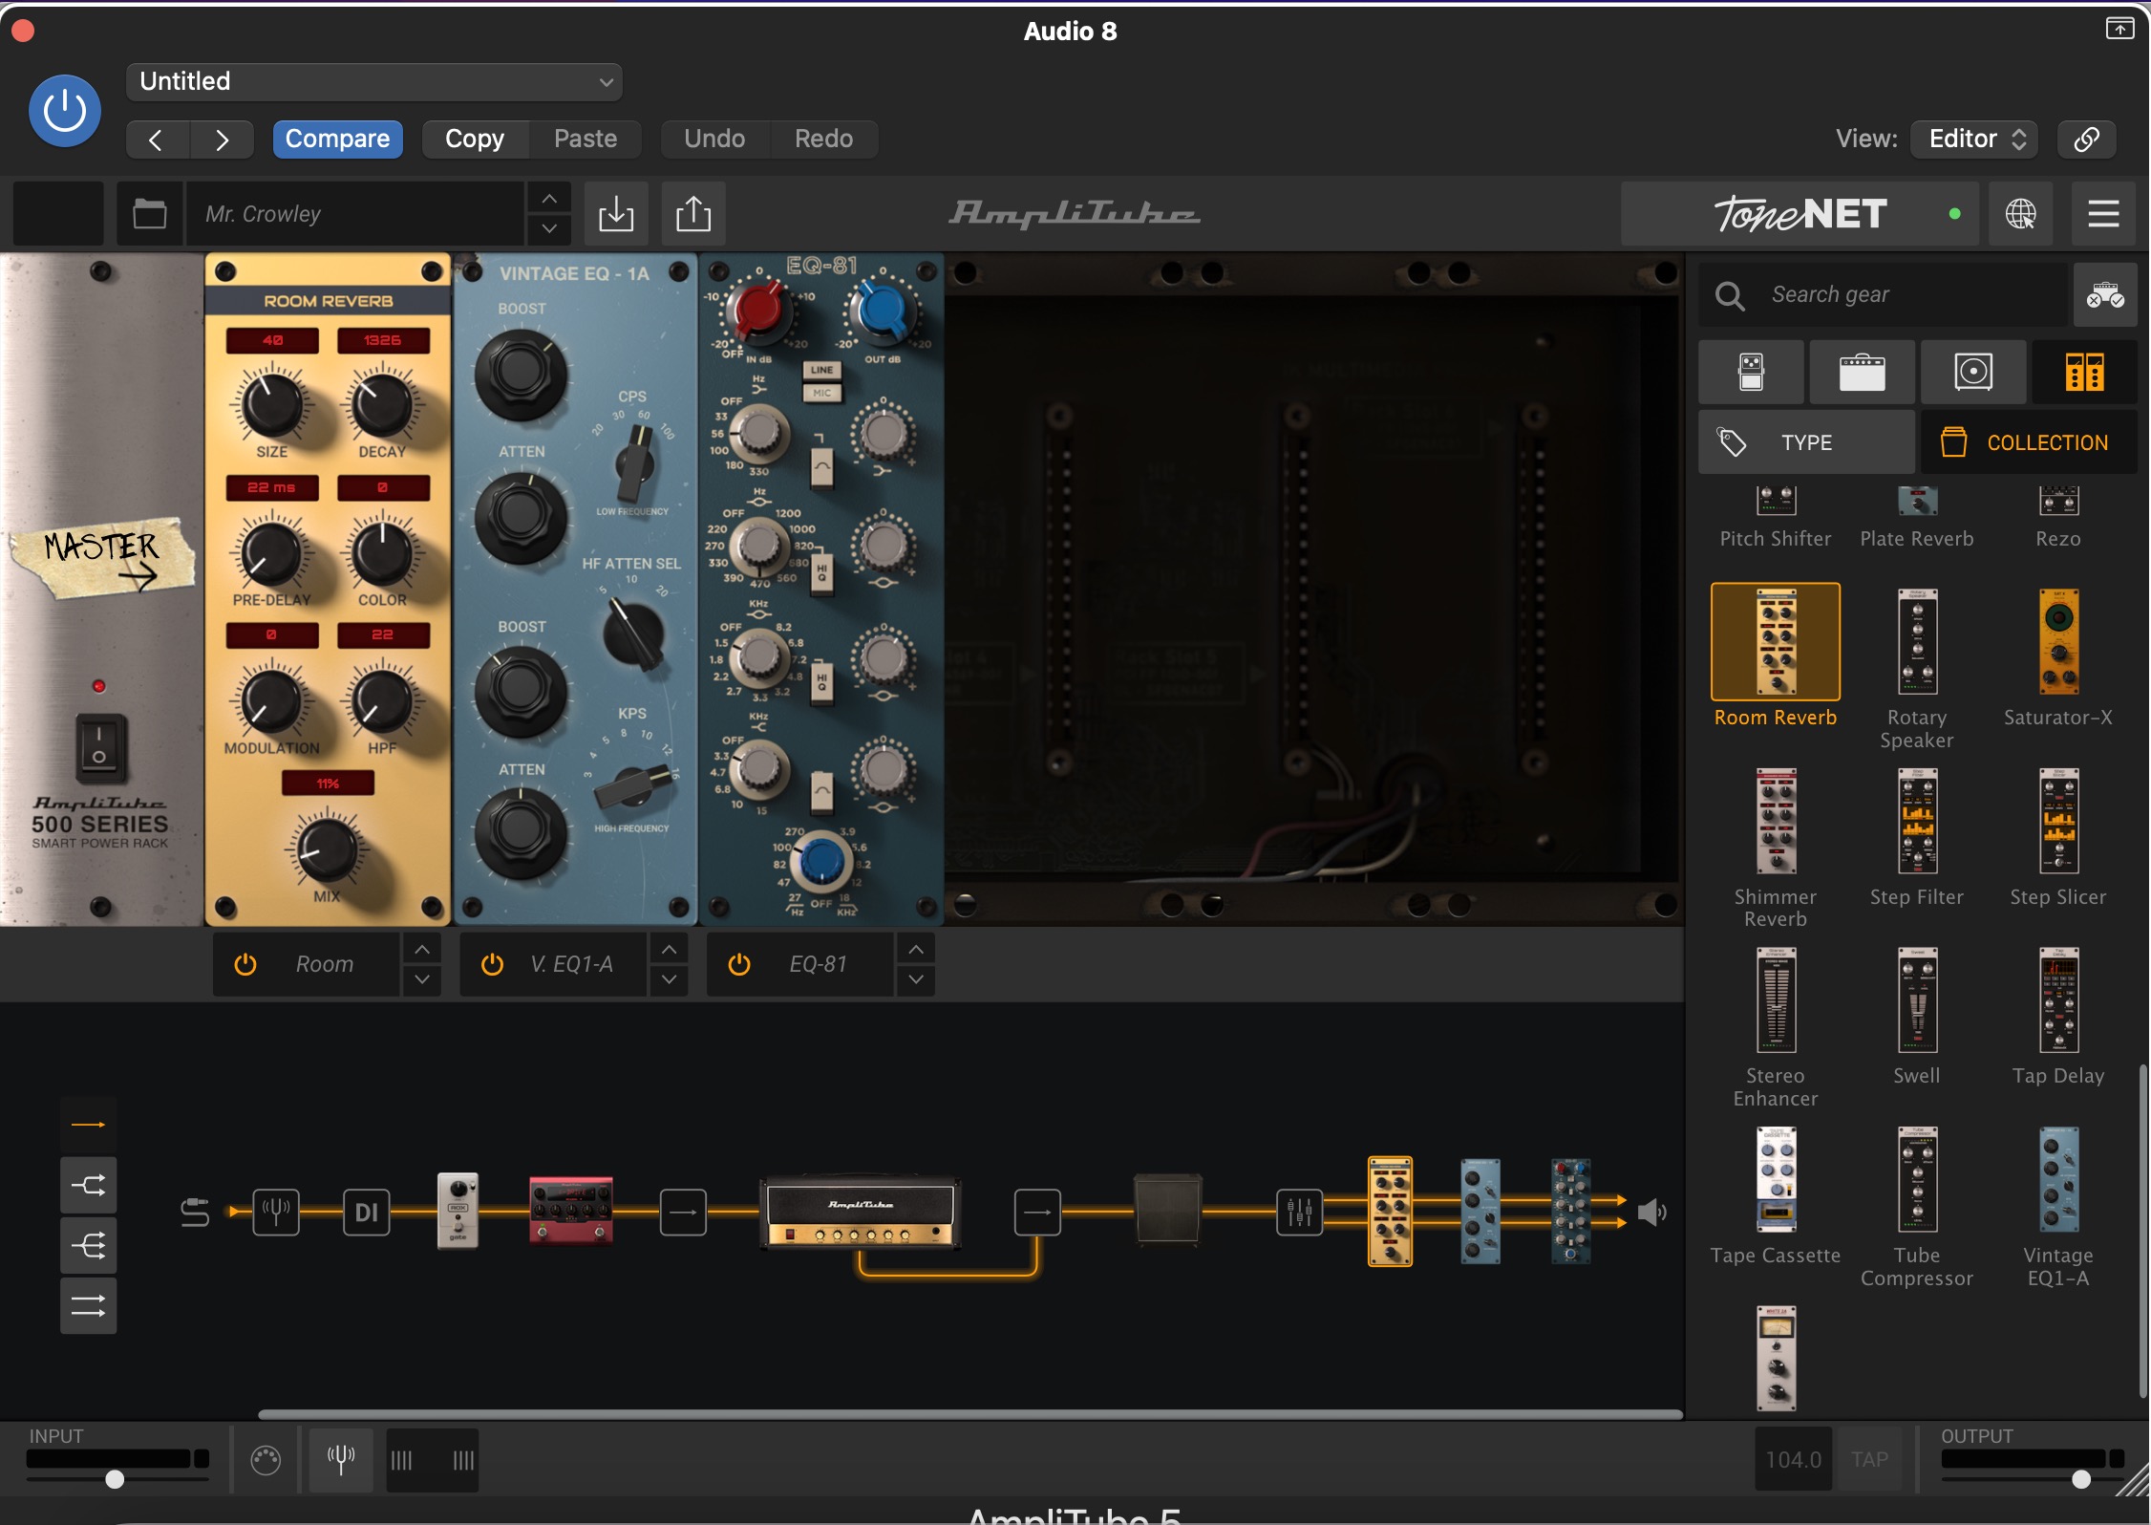This screenshot has width=2151, height=1525.
Task: Select Room Reverb in gear list
Action: tap(1776, 656)
